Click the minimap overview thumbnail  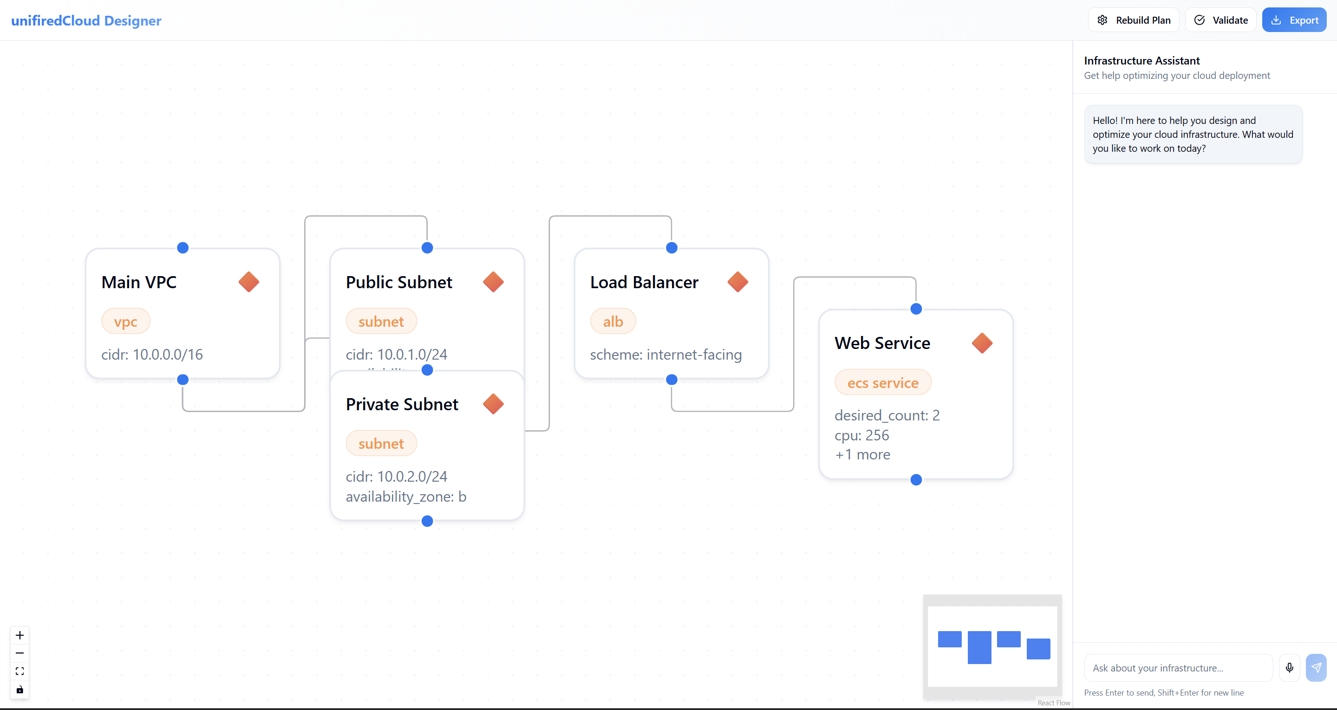tap(992, 646)
